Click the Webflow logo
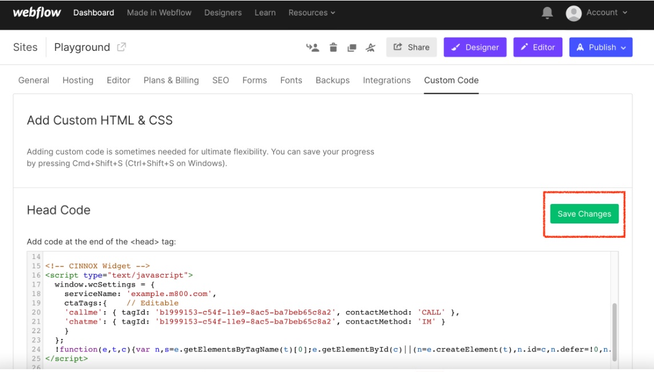This screenshot has width=654, height=372. click(x=37, y=13)
